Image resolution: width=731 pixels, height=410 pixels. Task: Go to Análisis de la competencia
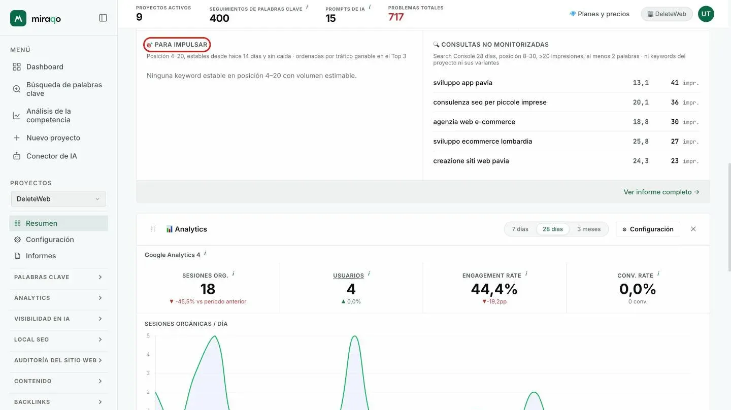tap(58, 115)
